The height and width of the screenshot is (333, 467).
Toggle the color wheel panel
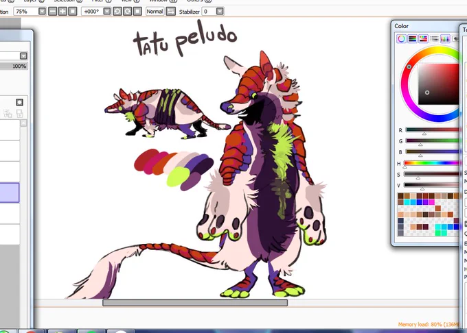tap(402, 38)
